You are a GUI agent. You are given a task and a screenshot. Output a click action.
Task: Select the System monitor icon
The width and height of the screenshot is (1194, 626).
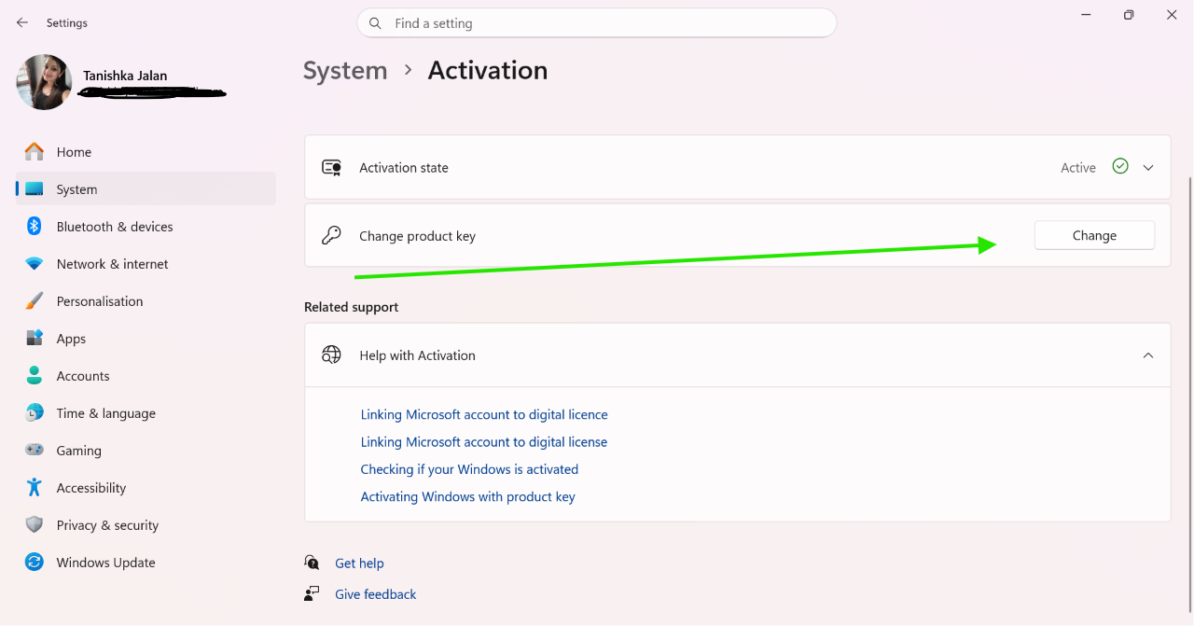pyautogui.click(x=35, y=189)
